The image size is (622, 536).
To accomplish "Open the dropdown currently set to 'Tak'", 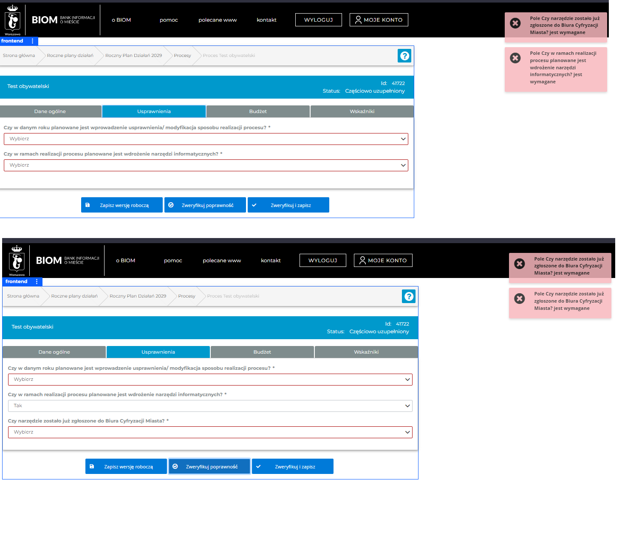I will (210, 406).
